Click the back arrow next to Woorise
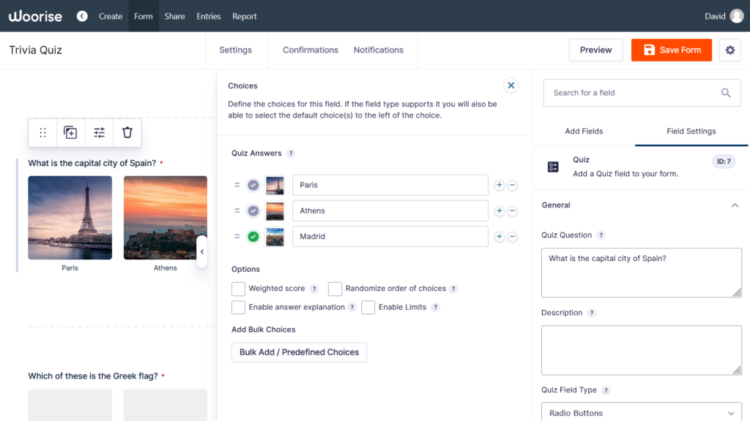Viewport: 750px width, 421px height. coord(82,16)
